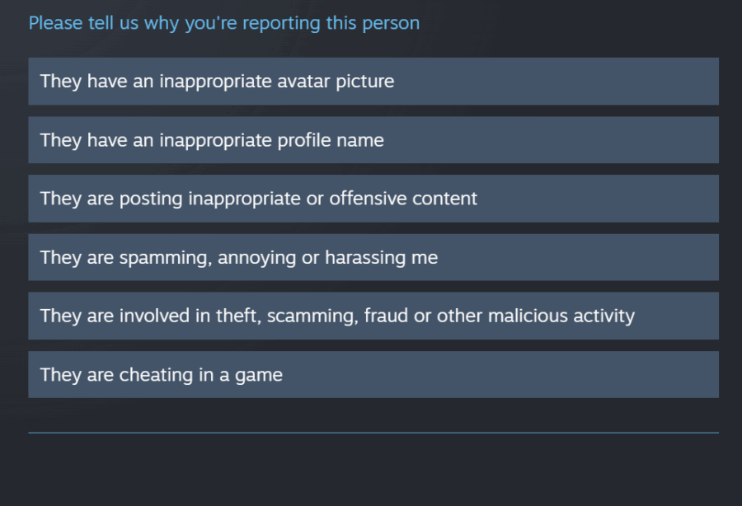
Task: Select 'They have an inappropriate avatar picture'
Action: 373,82
